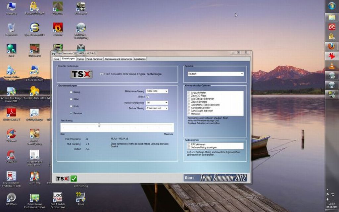This screenshot has width=339, height=212.
Task: Open Texture Filtering Anisotropic x 4 dropdown
Action: point(157,108)
